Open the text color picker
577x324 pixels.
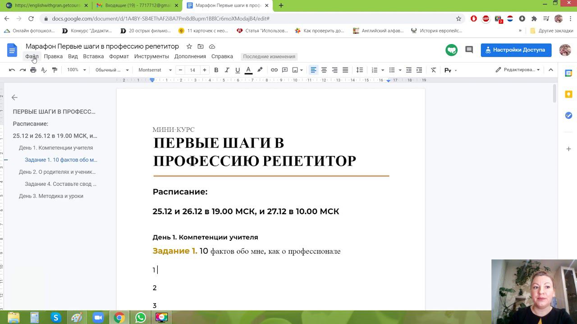click(248, 70)
